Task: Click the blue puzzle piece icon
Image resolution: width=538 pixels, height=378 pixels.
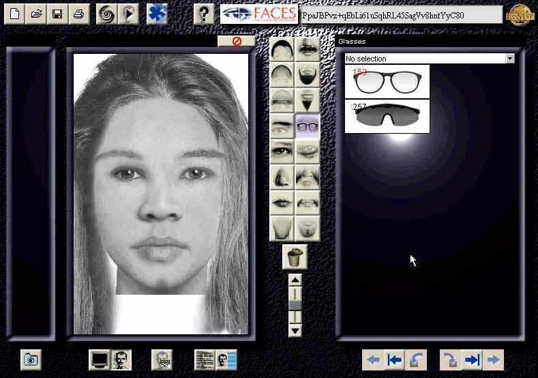Action: click(x=158, y=14)
